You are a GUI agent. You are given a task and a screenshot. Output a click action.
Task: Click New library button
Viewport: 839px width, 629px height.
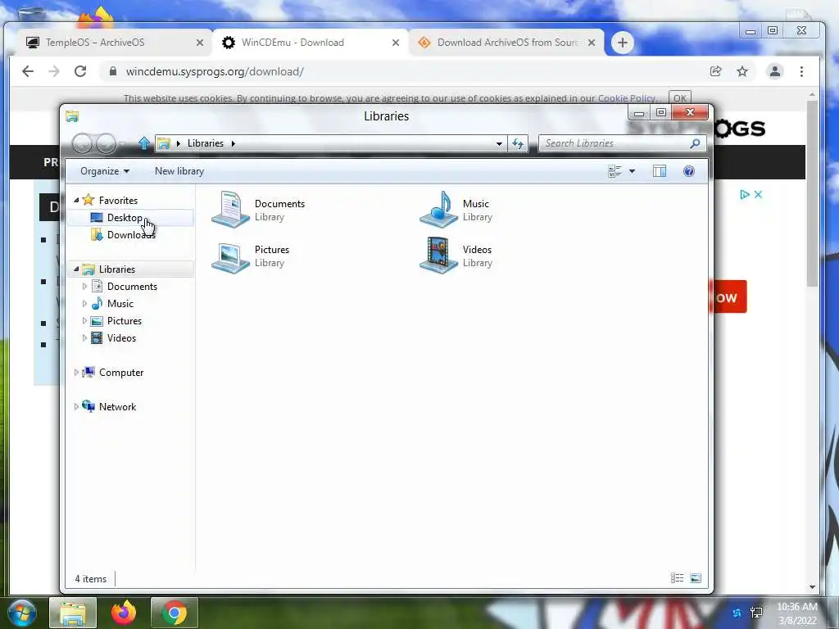179,171
